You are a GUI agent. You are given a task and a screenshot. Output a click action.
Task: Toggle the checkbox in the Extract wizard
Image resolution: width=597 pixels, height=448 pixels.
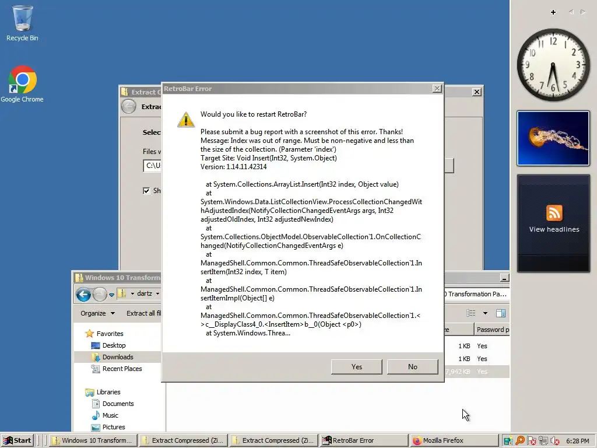pos(146,191)
